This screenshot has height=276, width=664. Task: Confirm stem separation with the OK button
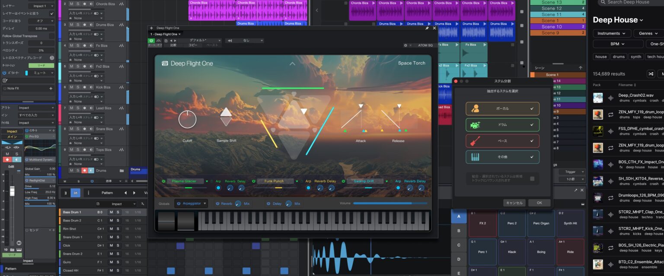[x=539, y=203]
